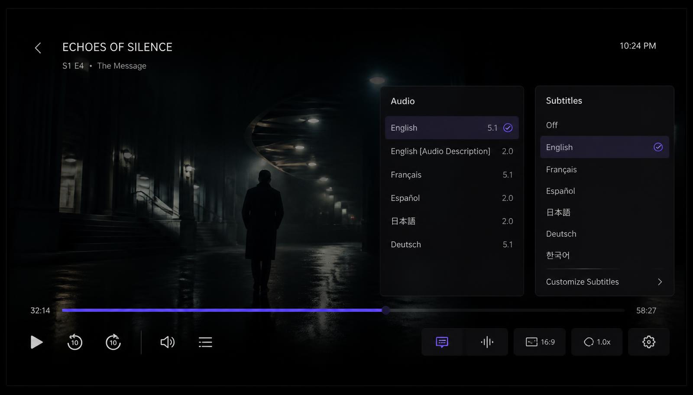
Task: Open Customize Subtitles
Action: click(x=605, y=282)
